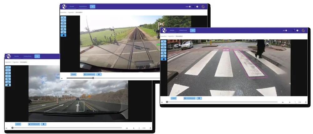Screen dimensions: 313x134
Task: Click frame number field in highway window
Action: 139,128
